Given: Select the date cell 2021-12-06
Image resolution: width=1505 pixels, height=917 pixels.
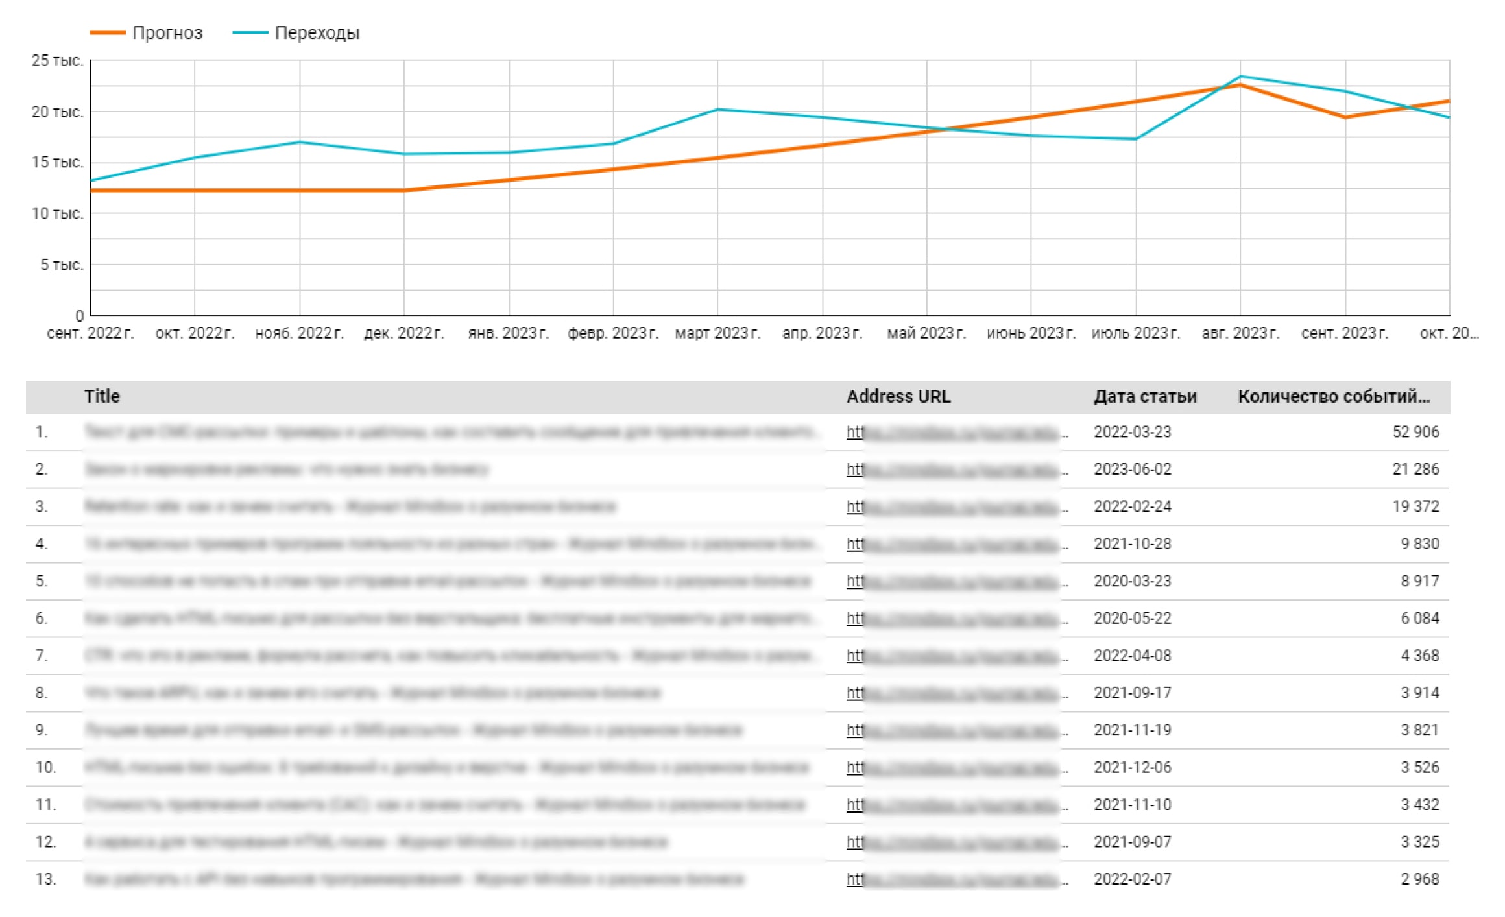Looking at the screenshot, I should click(x=1133, y=767).
